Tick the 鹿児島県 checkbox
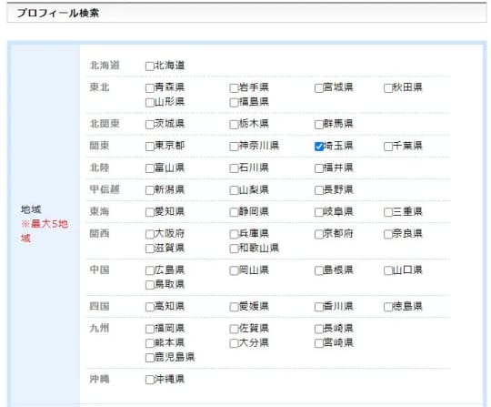The width and height of the screenshot is (491, 407). [150, 358]
